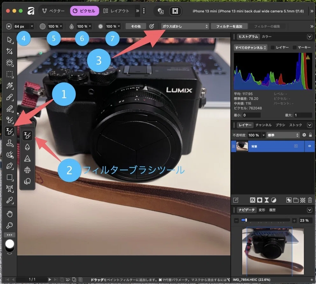This screenshot has width=316, height=284.
Task: Select the Paint Brush tool
Action: click(9, 97)
